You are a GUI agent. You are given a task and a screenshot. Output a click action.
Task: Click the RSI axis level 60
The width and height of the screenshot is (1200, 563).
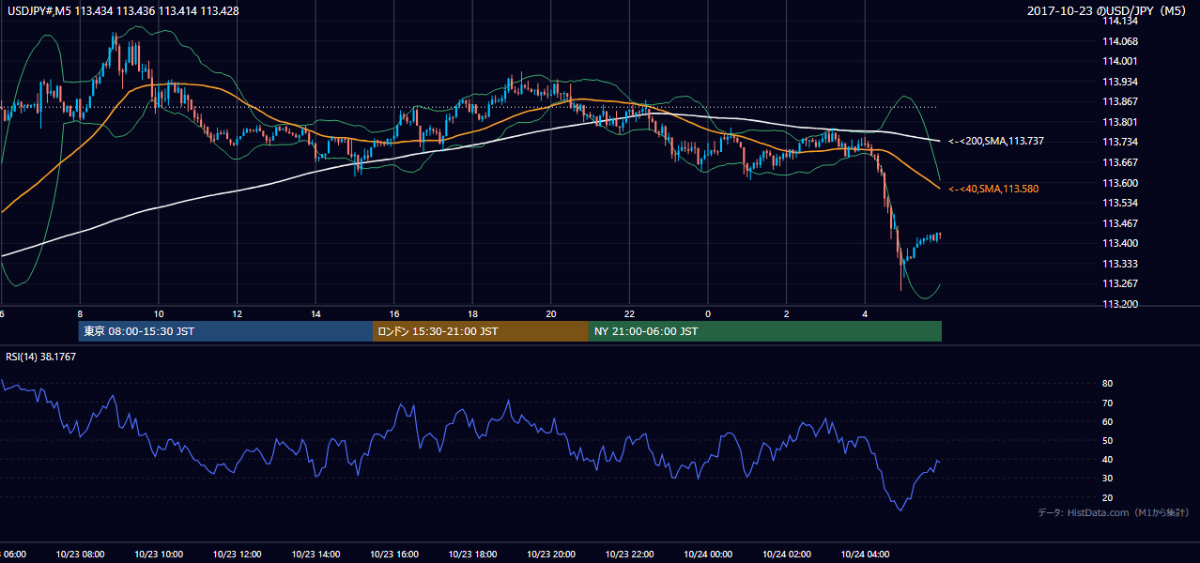pyautogui.click(x=1107, y=421)
